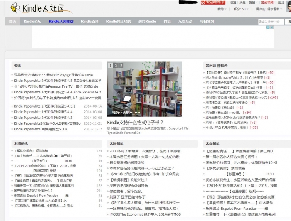Screen dimensions: 291x221
Task: Open Paperwhite 2代固件升级至5.4.5.1 dated 2014-08-16
Action: click(x=44, y=106)
